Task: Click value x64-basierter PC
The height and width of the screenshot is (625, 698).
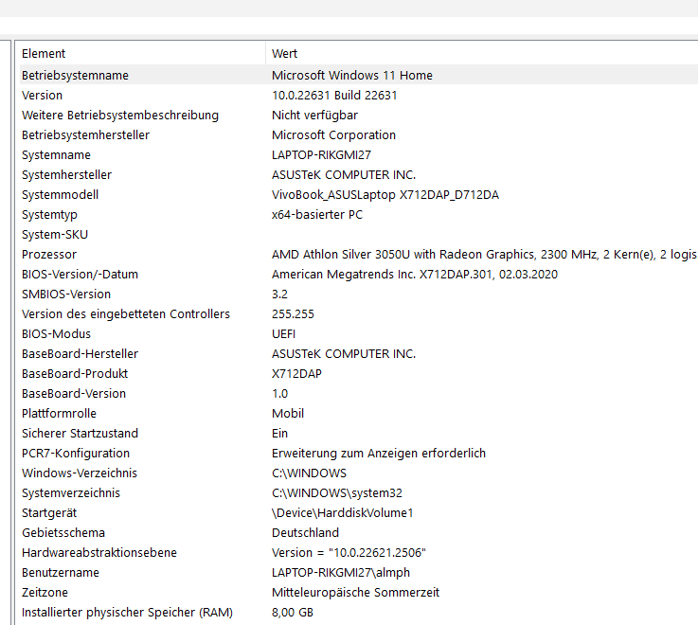Action: point(317,215)
